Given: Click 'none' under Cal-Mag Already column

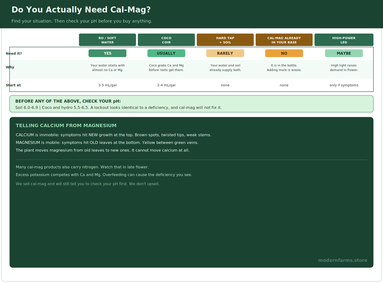Looking at the screenshot, I should [x=284, y=85].
